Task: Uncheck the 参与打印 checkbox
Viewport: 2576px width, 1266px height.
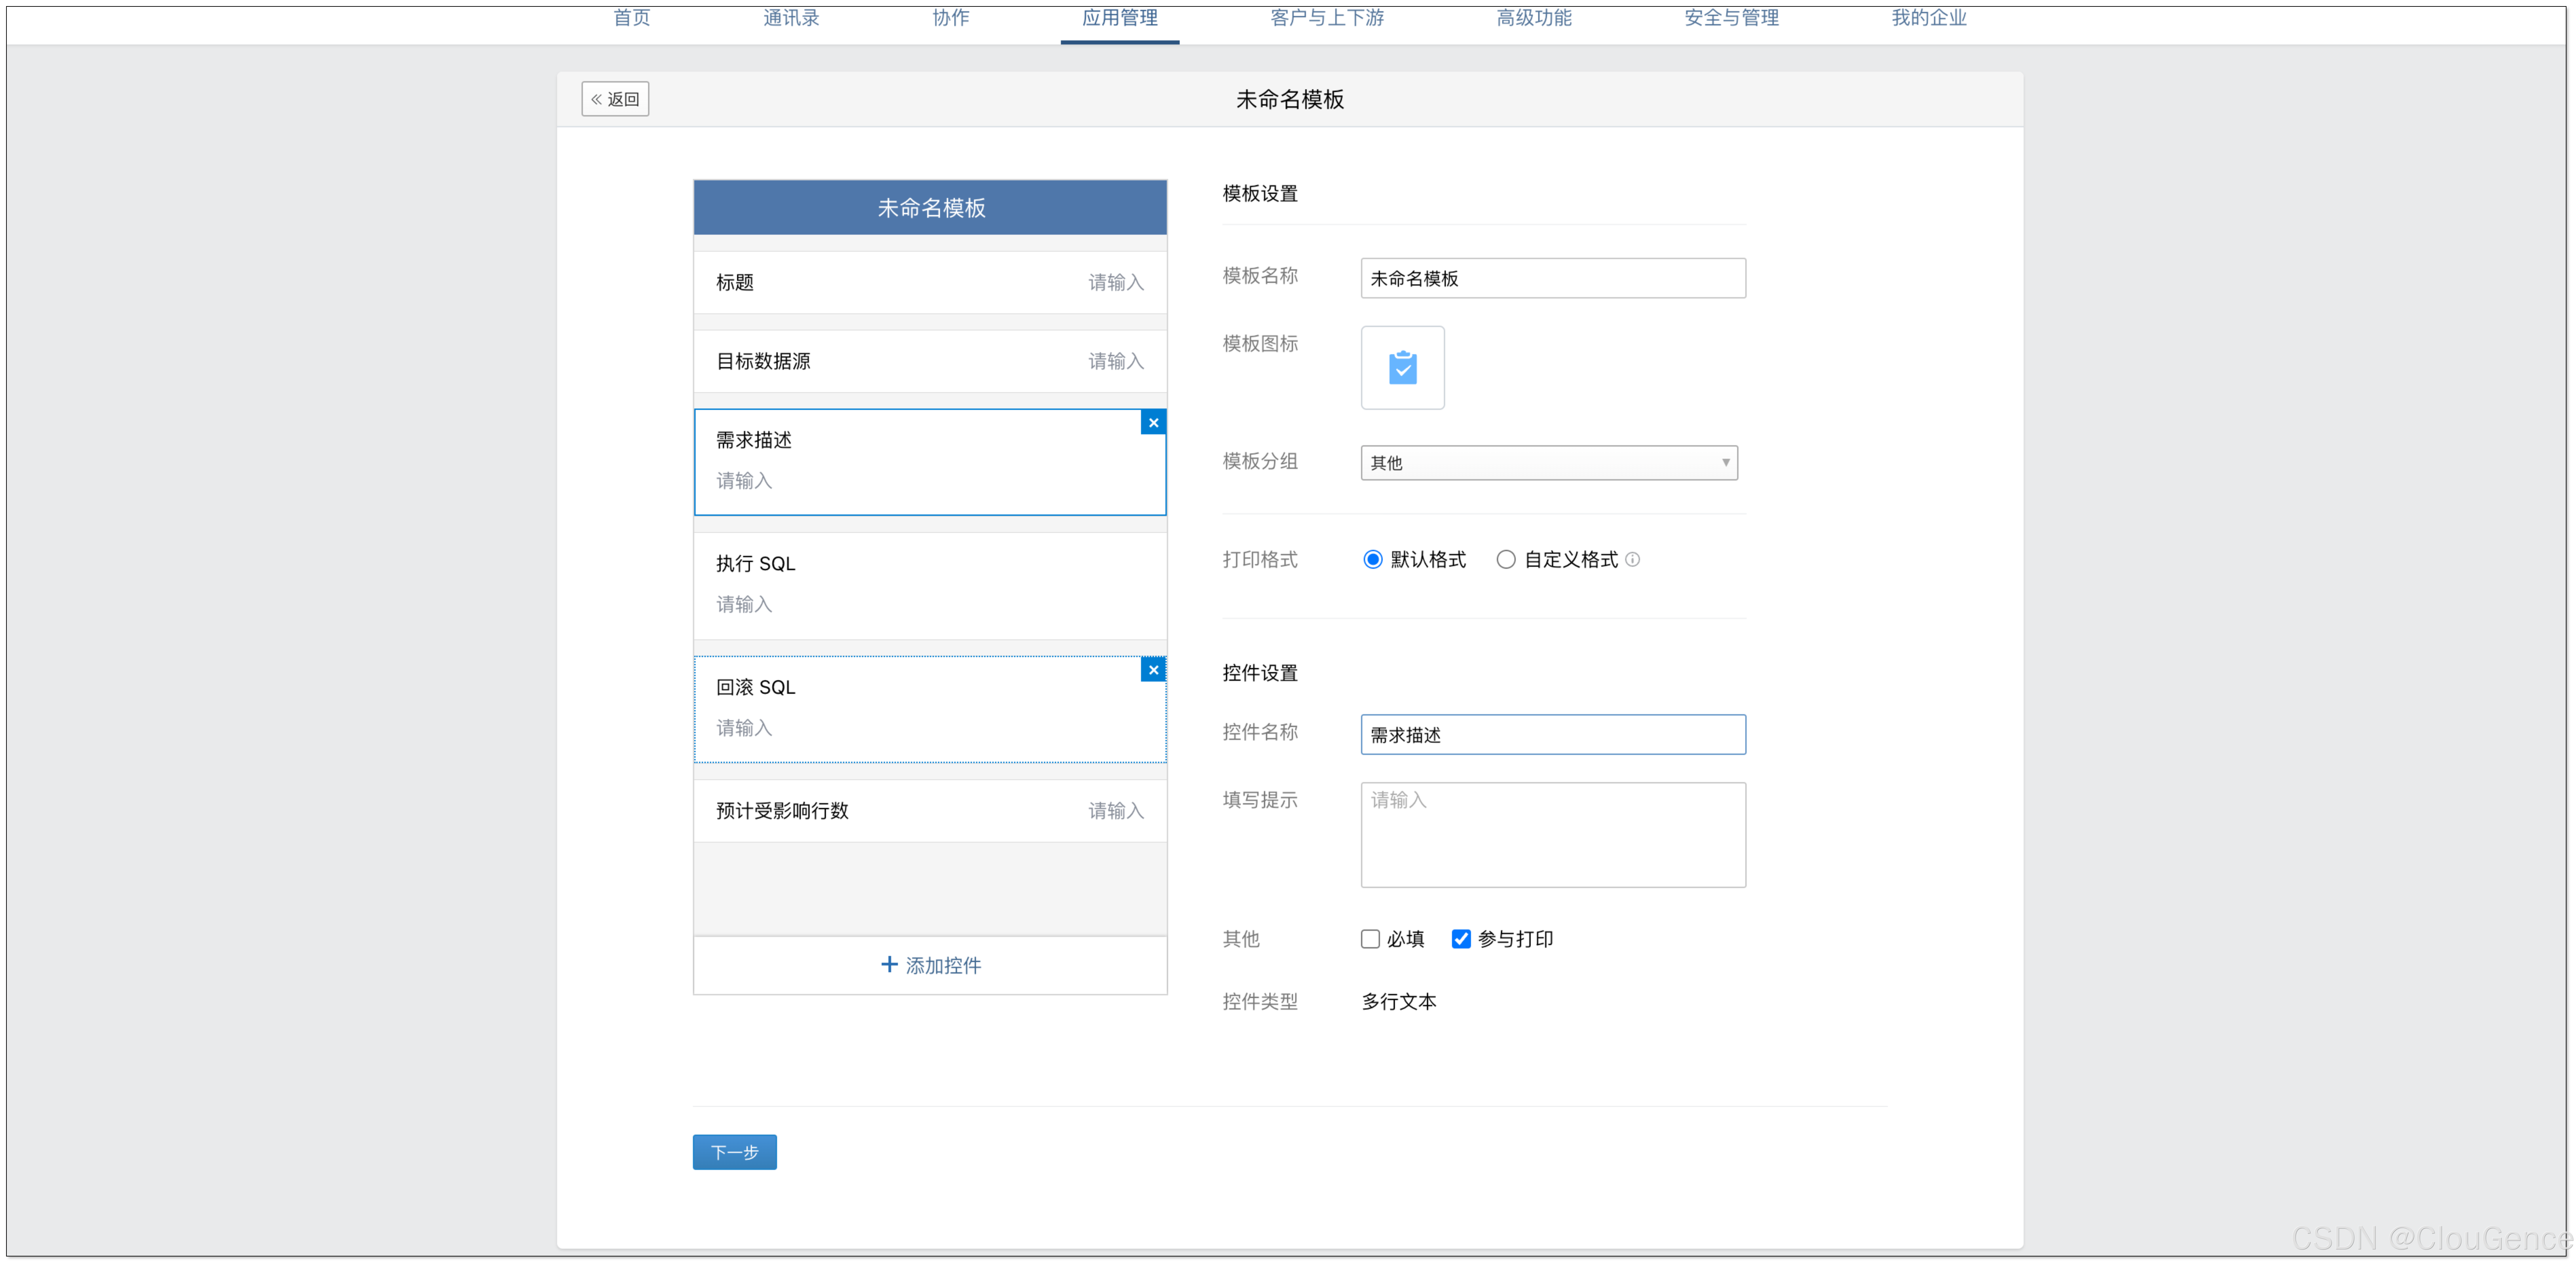Action: (x=1461, y=939)
